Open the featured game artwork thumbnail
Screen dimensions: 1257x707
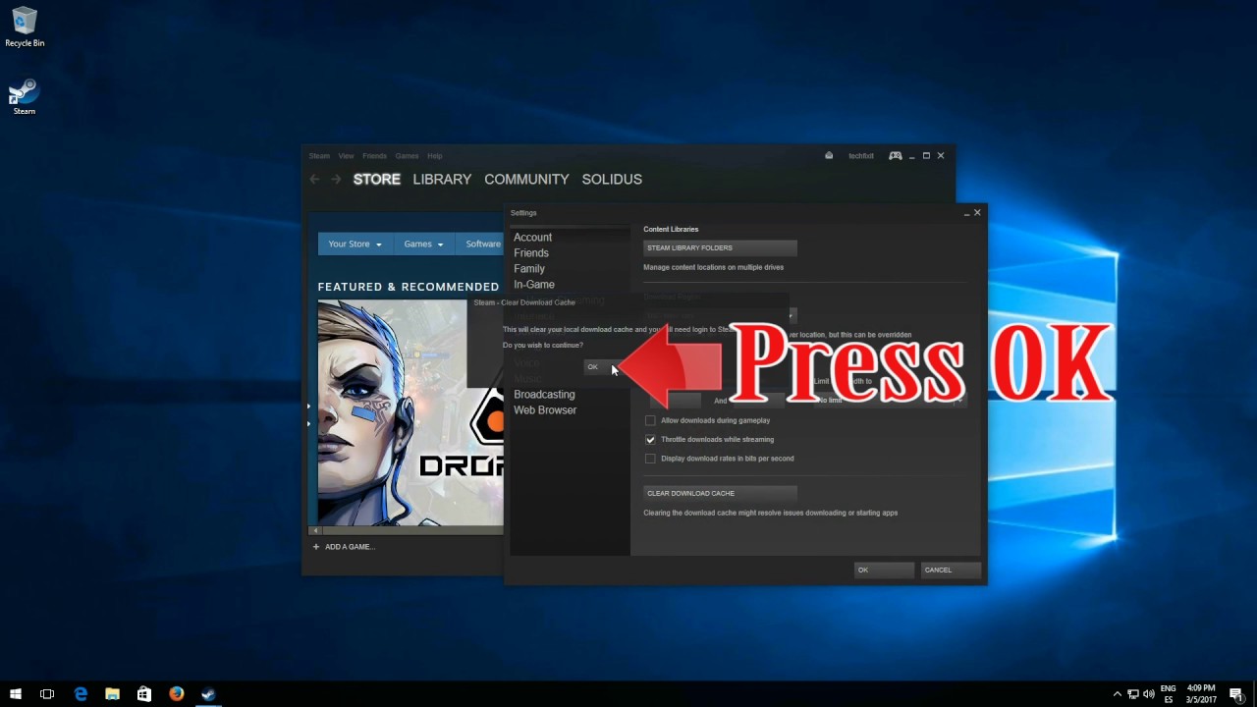[410, 412]
